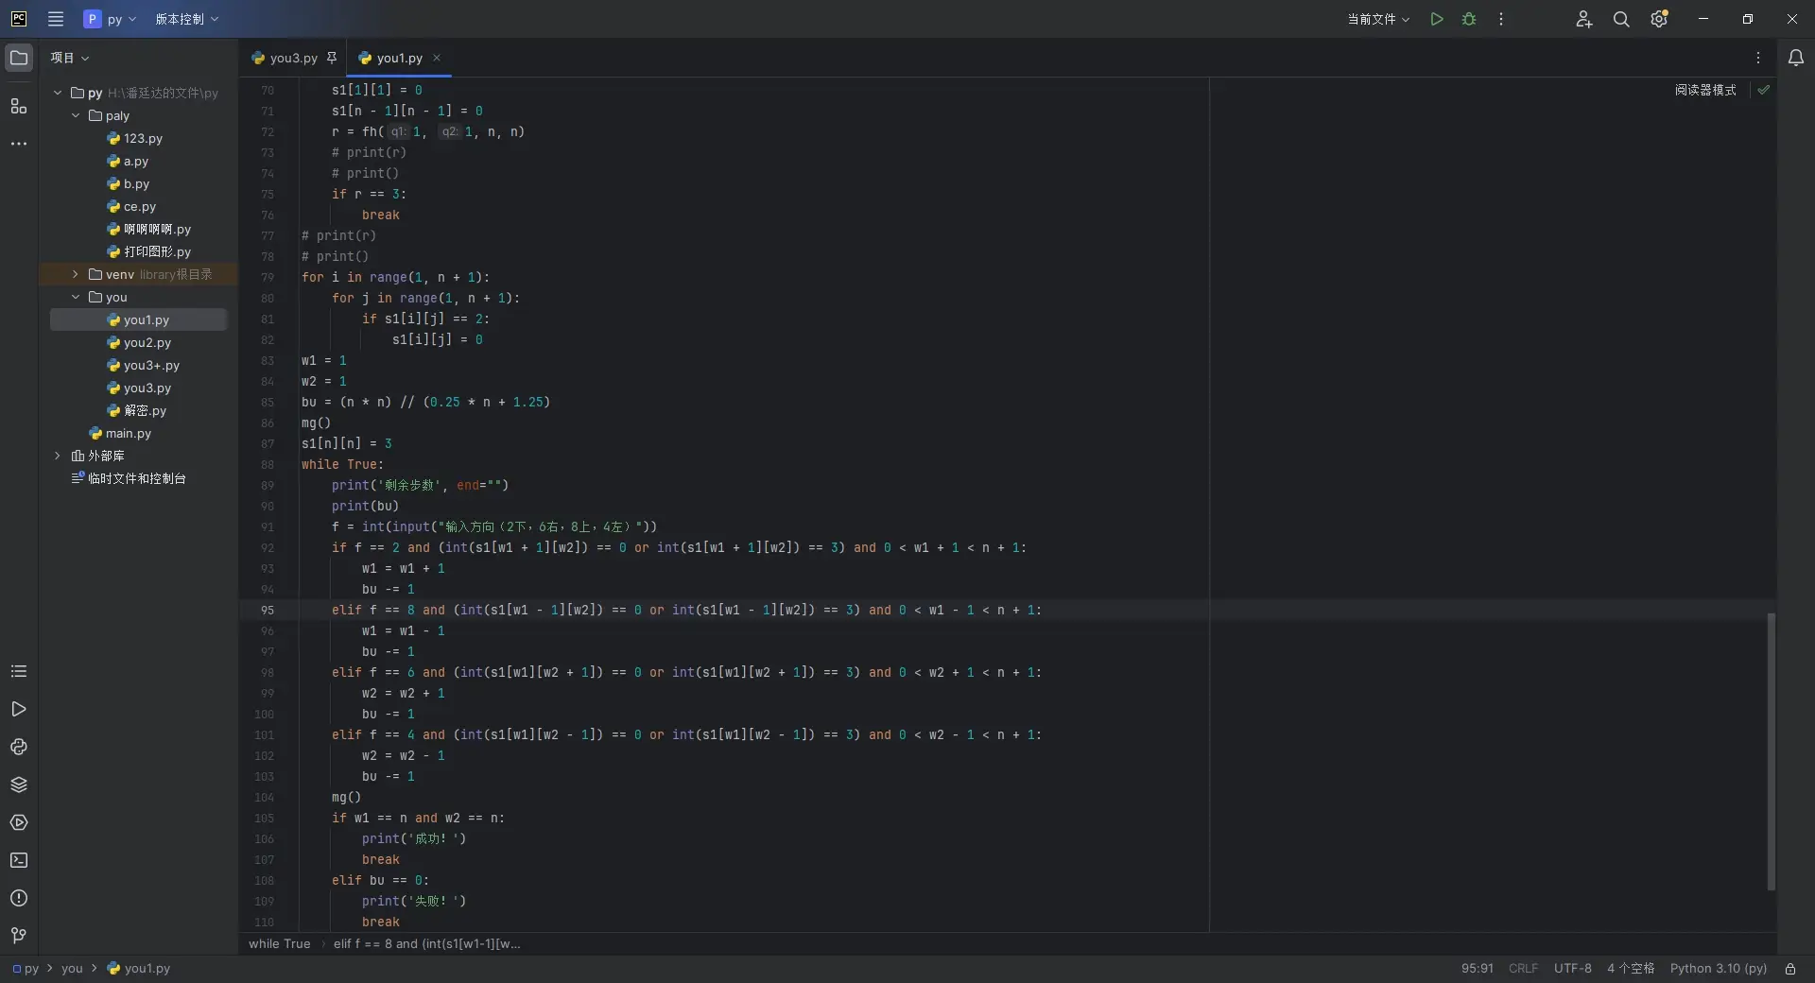Open the Project tool window icon

[19, 58]
